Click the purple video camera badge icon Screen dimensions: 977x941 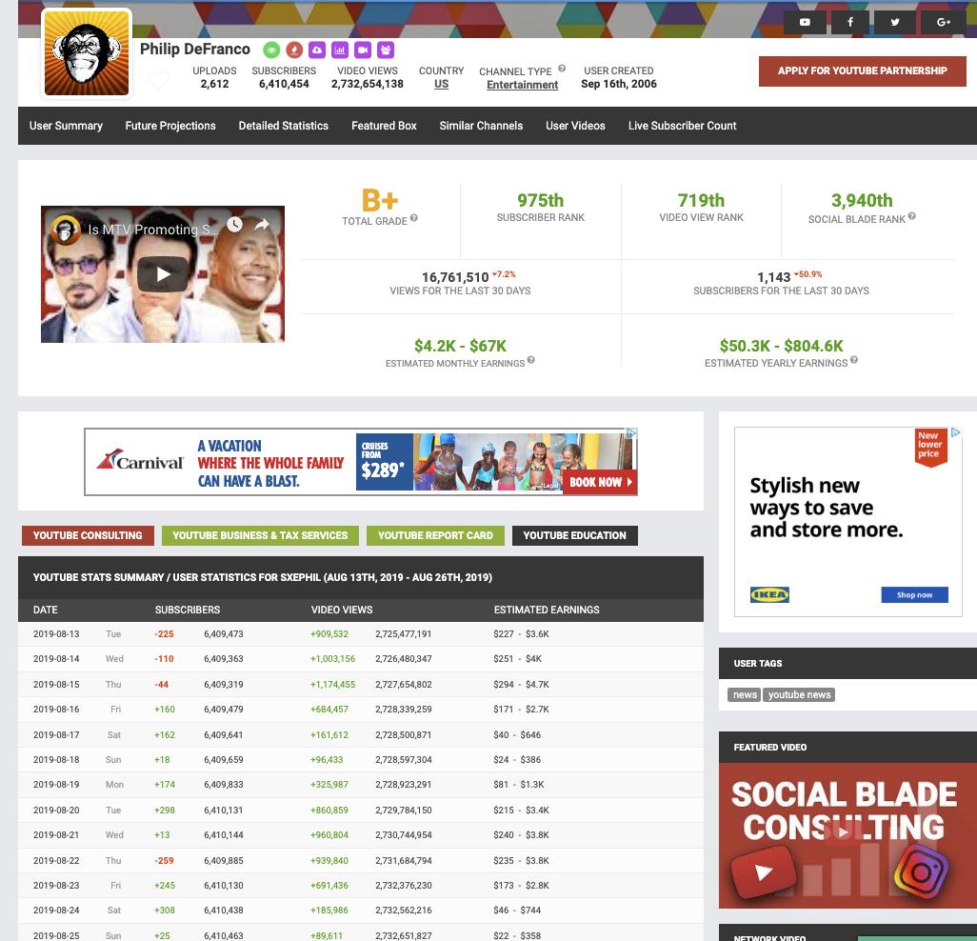point(363,50)
